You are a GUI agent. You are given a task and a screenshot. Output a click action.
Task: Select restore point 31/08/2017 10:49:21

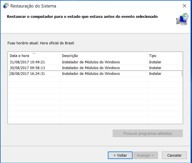95,62
